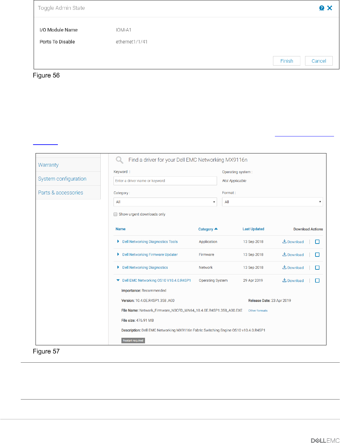
Task: Open Parts & accessories link
Action: click(x=60, y=193)
